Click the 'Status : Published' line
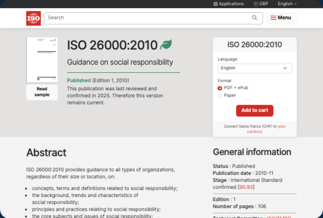Screen dimensions: 323x218 point(234,166)
